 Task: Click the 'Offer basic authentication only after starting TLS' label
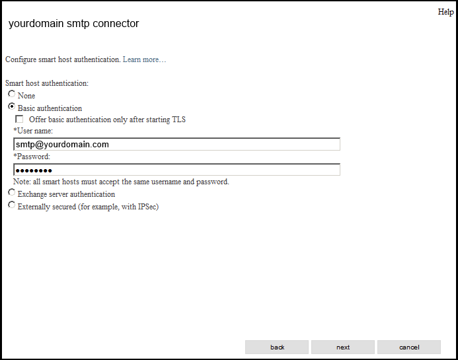tap(107, 120)
